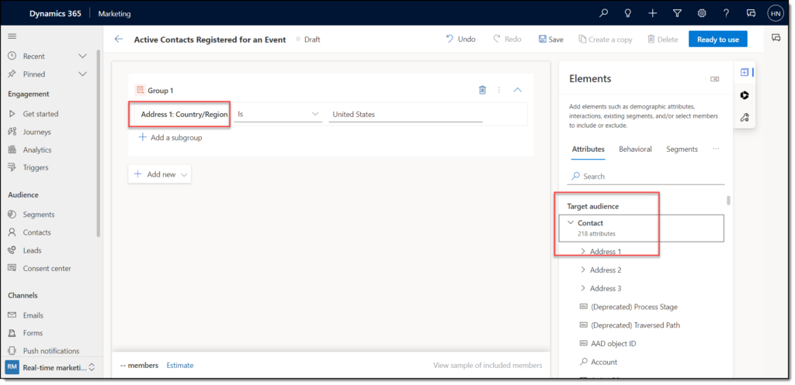Click the lightbulb assistant icon
Viewport: 795px width, 385px height.
coord(627,14)
